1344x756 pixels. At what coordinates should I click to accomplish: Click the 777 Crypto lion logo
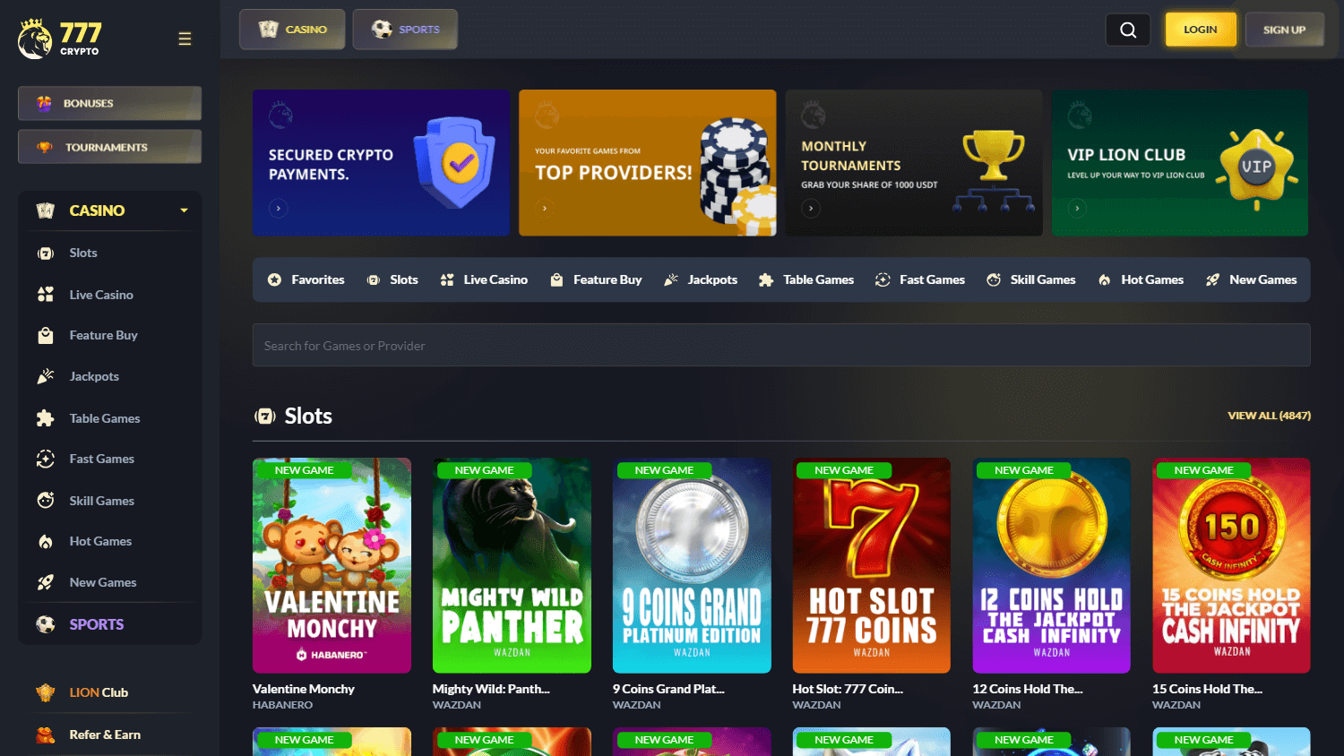[x=59, y=39]
